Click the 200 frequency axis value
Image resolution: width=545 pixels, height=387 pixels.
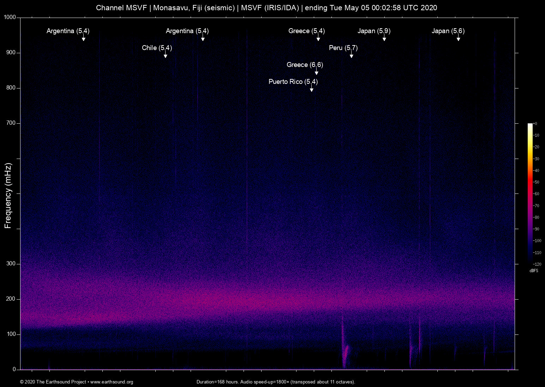[11, 299]
